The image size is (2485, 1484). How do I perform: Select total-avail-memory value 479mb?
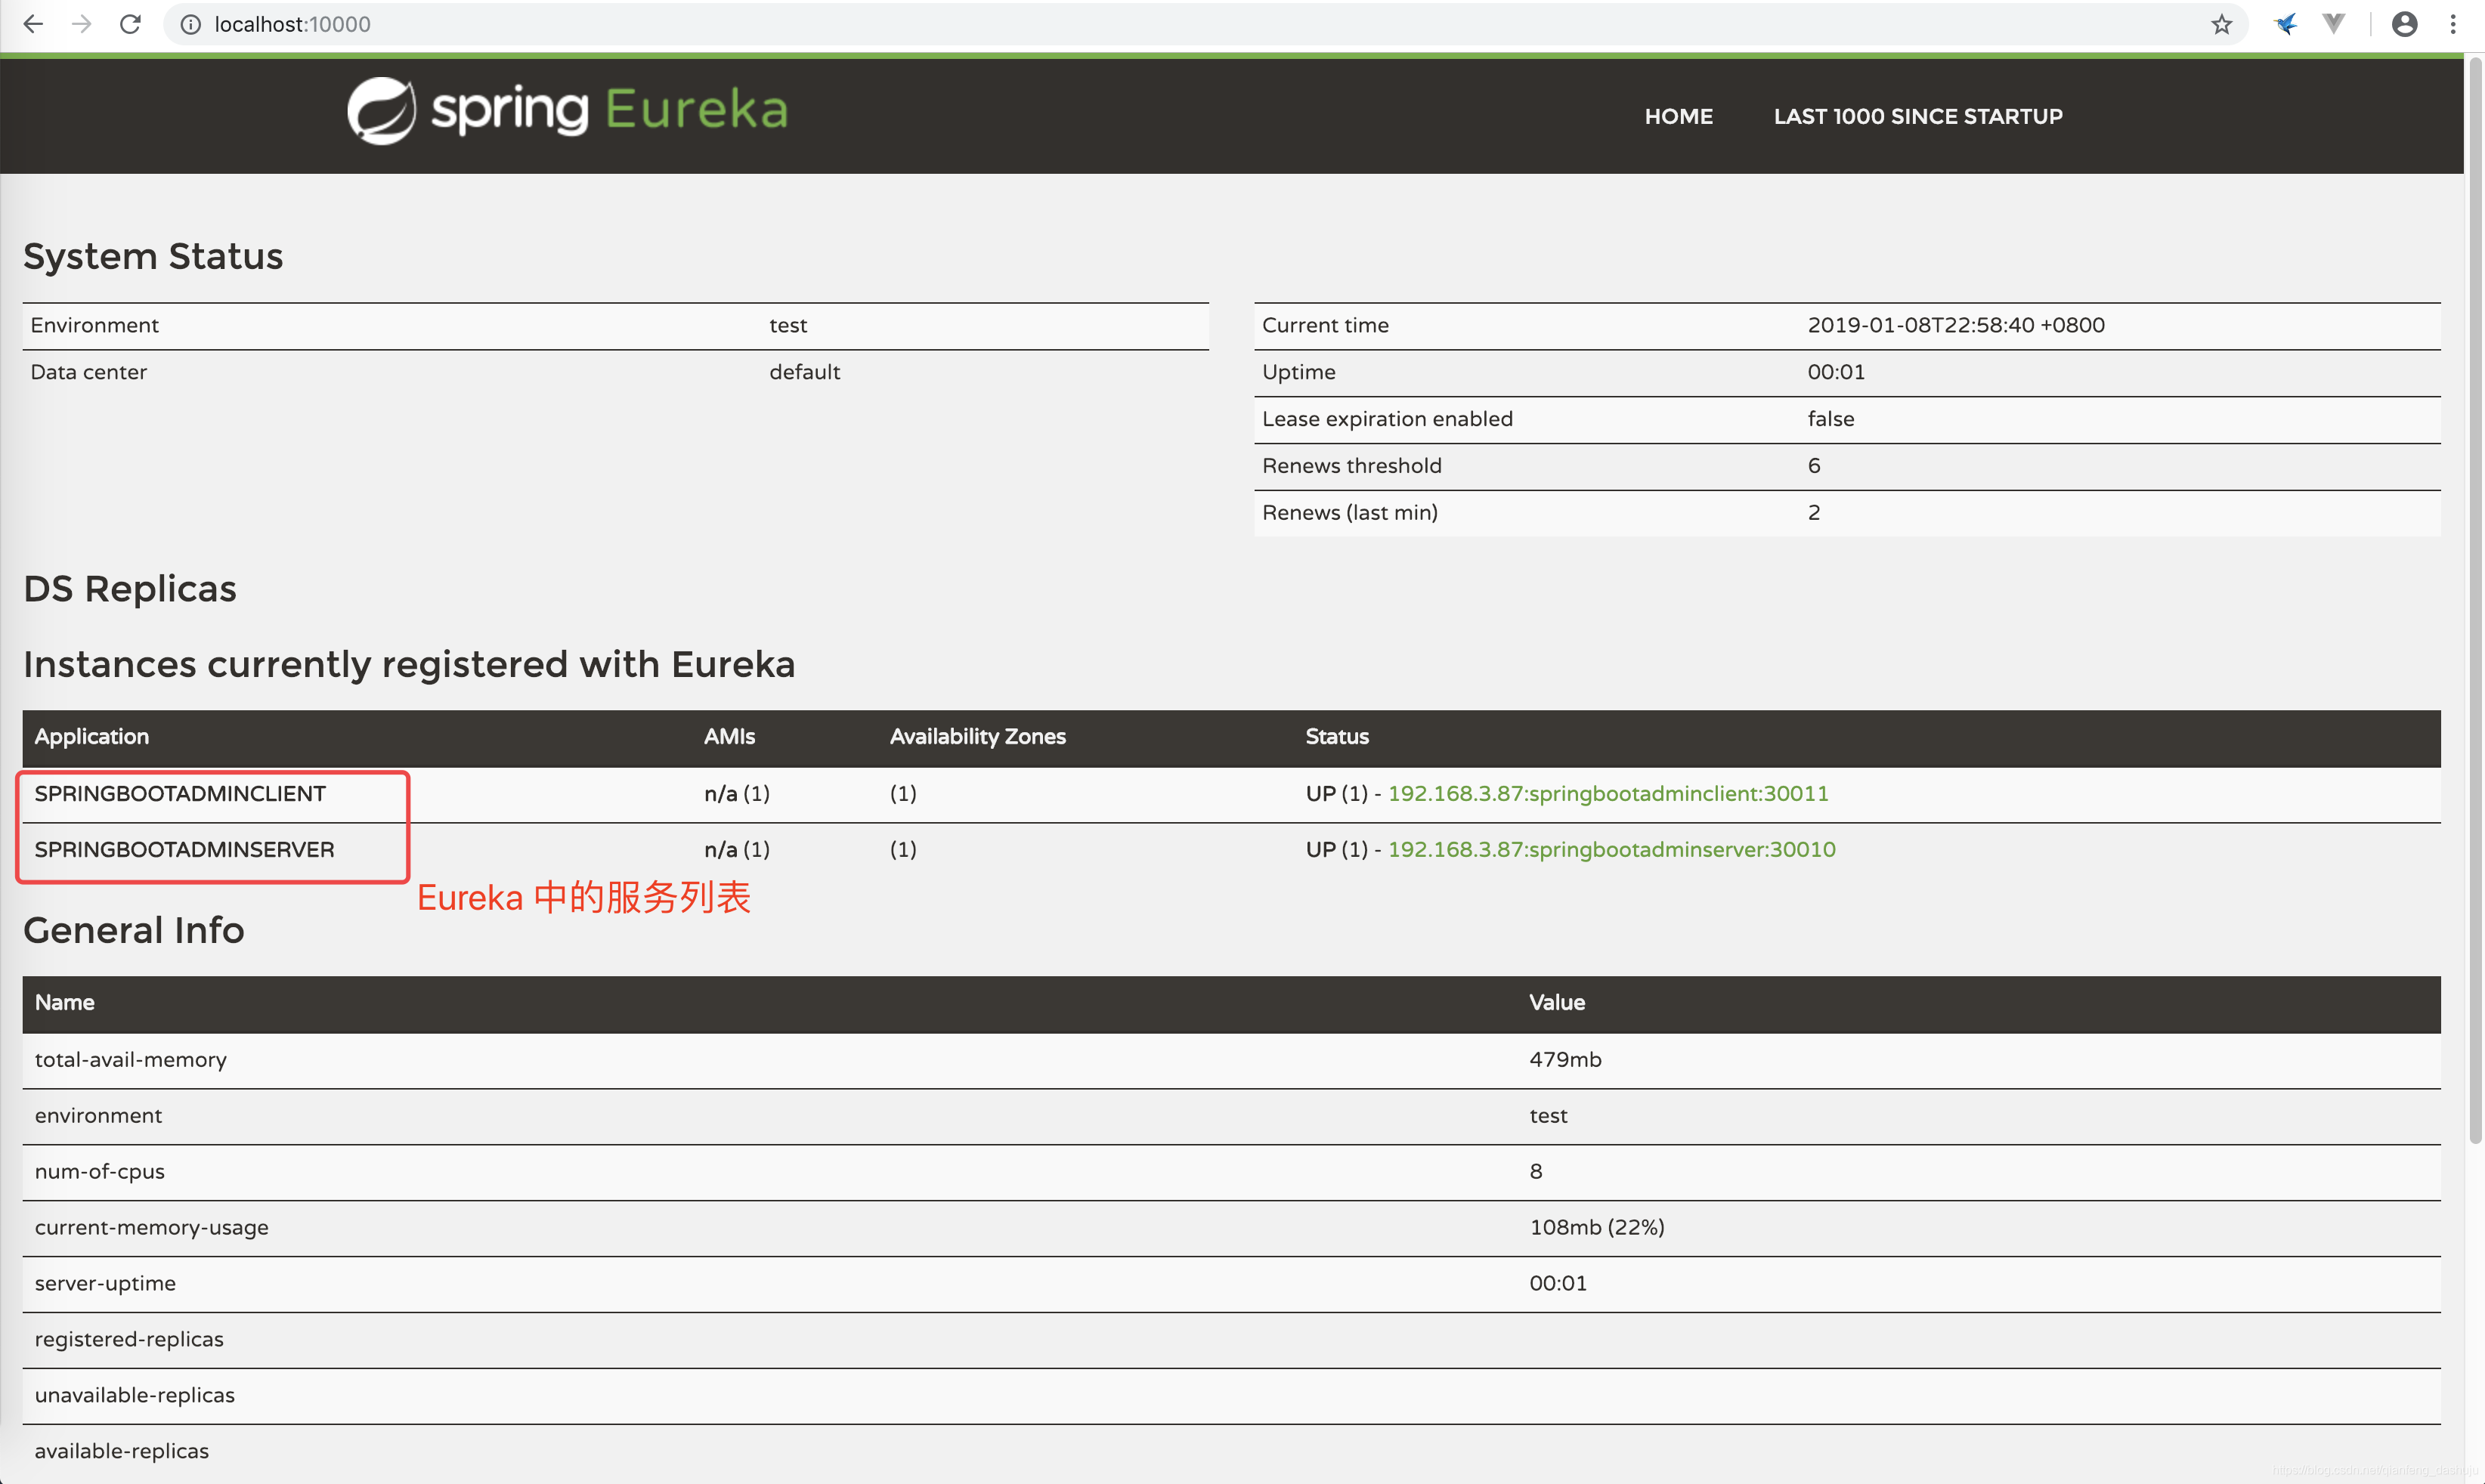(1565, 1059)
